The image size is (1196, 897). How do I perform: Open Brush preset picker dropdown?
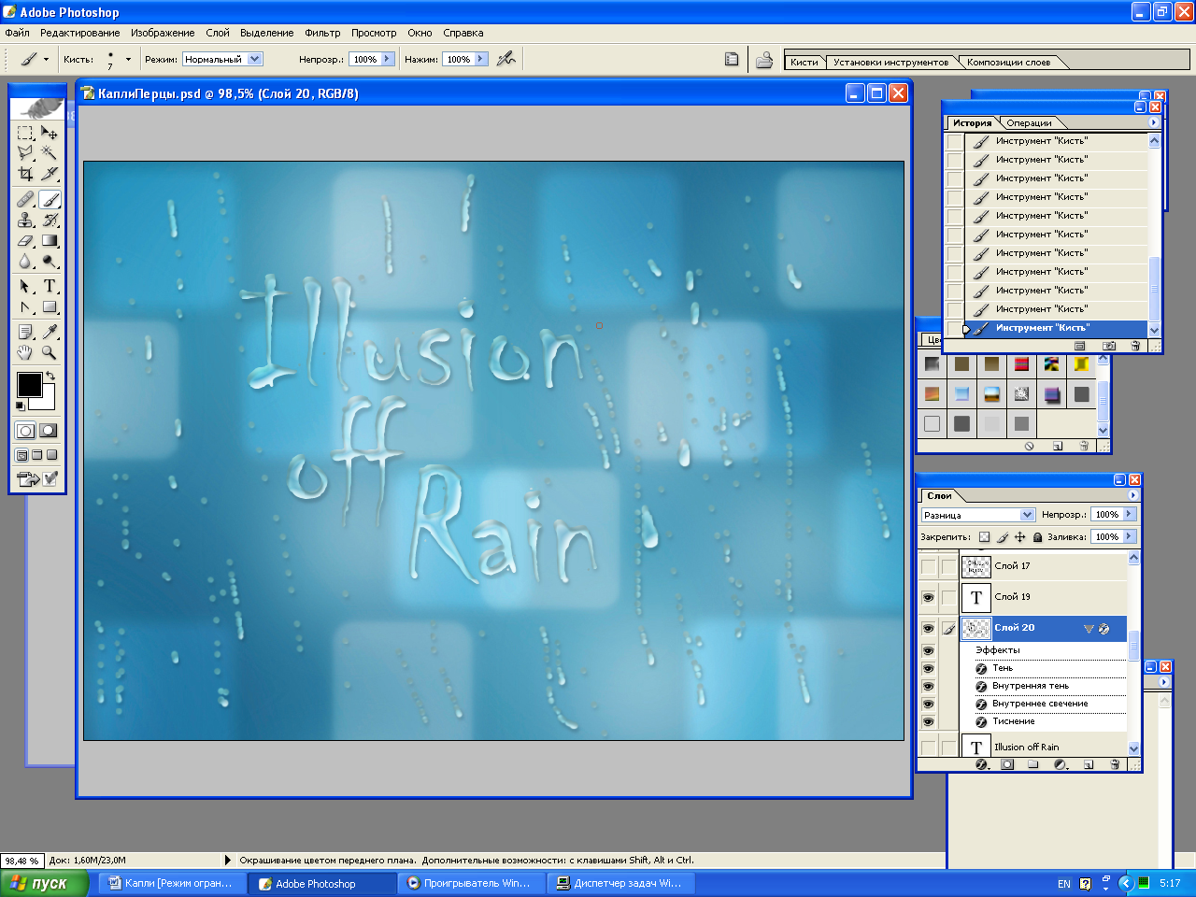pos(128,59)
